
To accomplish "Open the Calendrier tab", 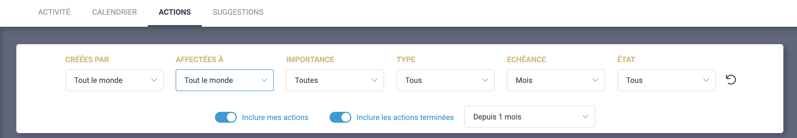I will click(115, 12).
